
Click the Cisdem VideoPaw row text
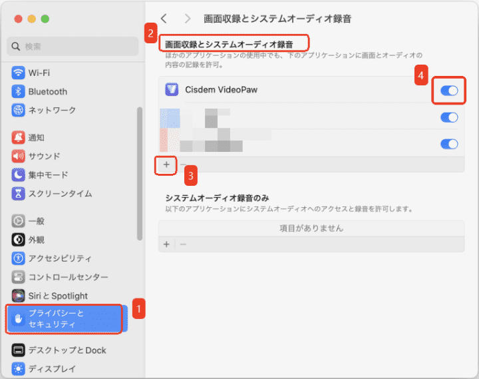pyautogui.click(x=221, y=90)
